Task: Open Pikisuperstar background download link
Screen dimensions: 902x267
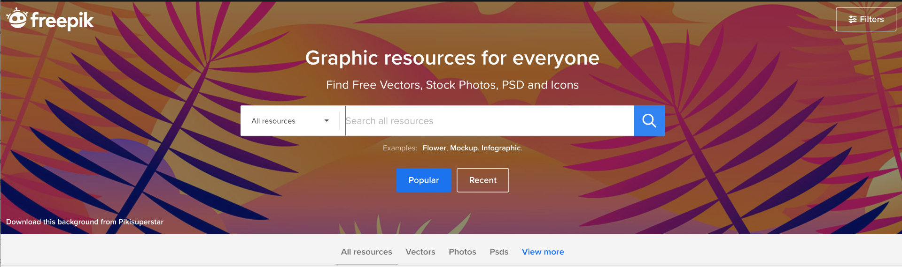Action: coord(85,222)
